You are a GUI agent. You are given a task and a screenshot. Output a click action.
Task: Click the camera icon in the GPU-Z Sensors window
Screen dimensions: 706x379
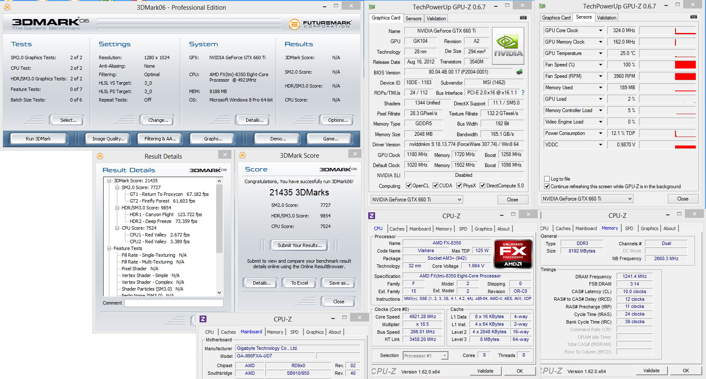(693, 17)
